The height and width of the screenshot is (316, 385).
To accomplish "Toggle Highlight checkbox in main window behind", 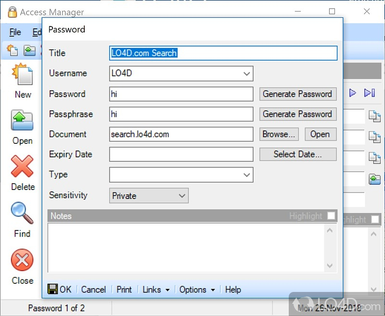I will pyautogui.click(x=375, y=219).
